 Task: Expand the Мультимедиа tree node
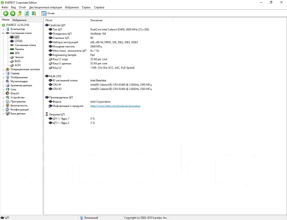click(x=3, y=81)
